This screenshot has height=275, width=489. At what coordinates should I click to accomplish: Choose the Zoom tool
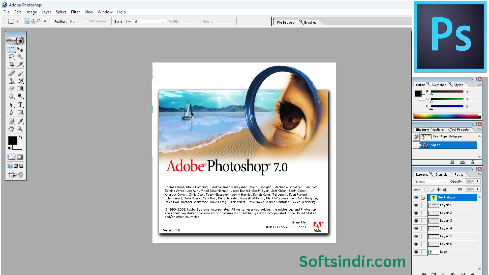point(20,129)
